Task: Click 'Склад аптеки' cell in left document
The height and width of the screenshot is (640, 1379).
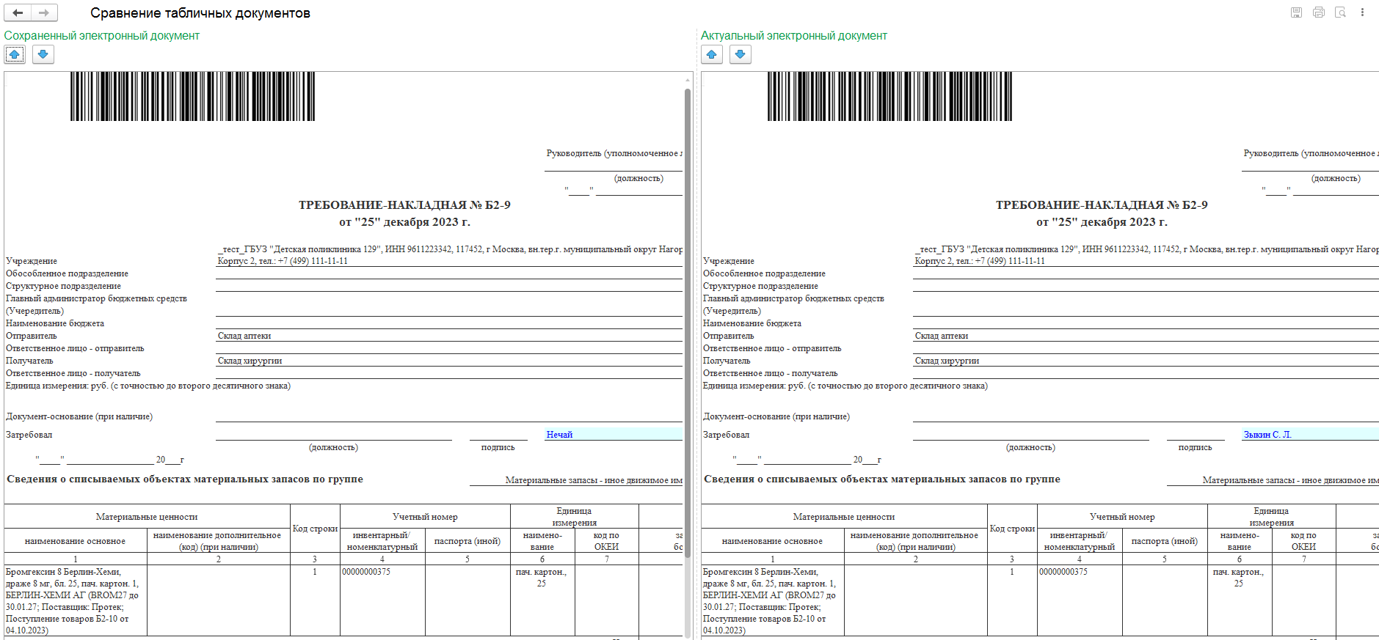Action: 449,336
